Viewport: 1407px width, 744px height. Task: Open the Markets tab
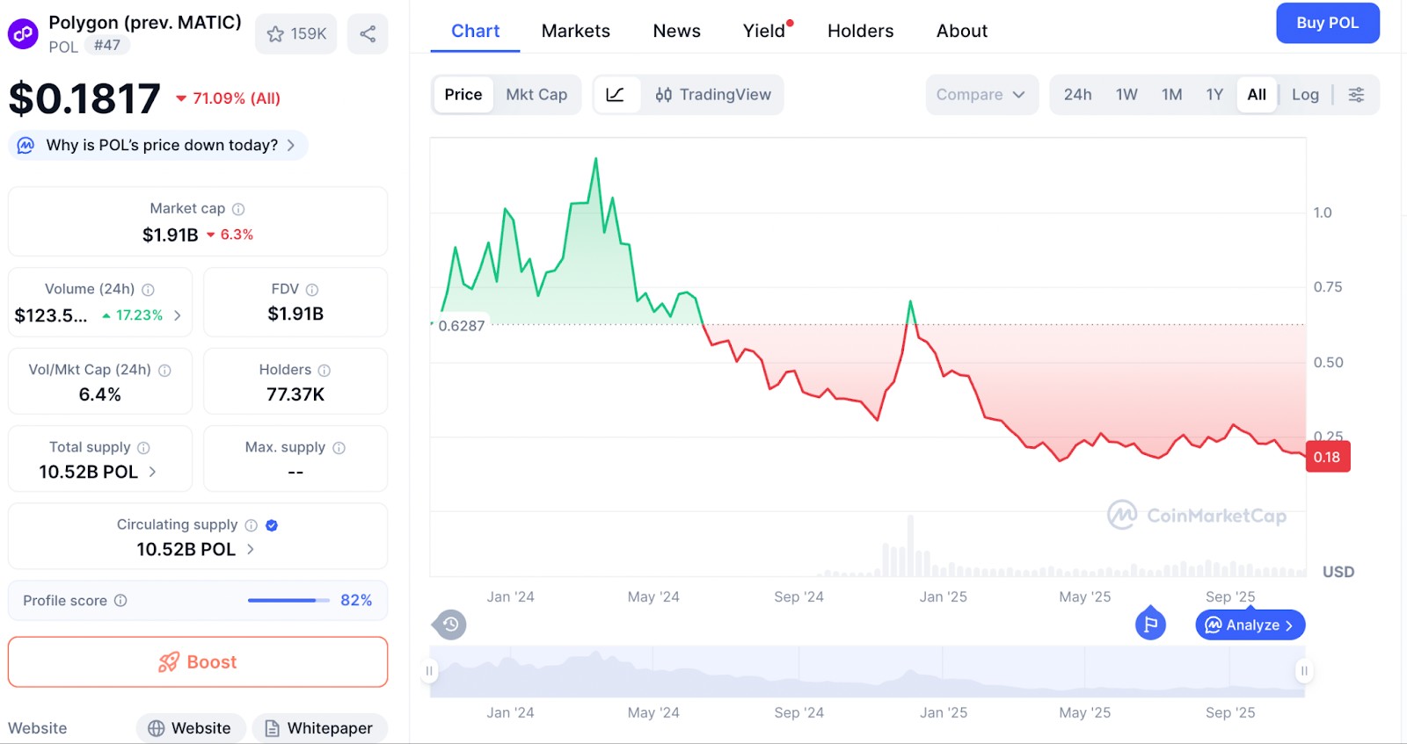pos(576,31)
